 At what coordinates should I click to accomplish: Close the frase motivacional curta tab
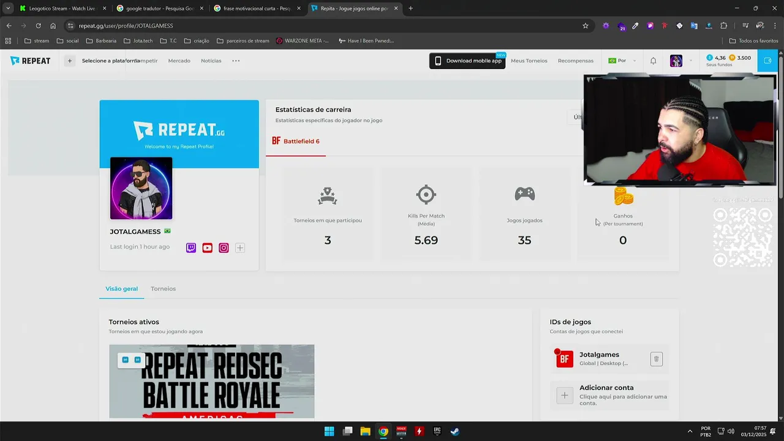coord(298,9)
